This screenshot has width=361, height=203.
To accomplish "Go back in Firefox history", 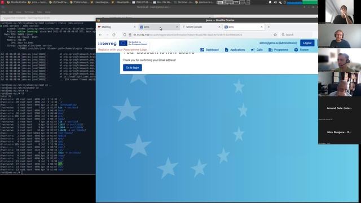I will [100, 35].
